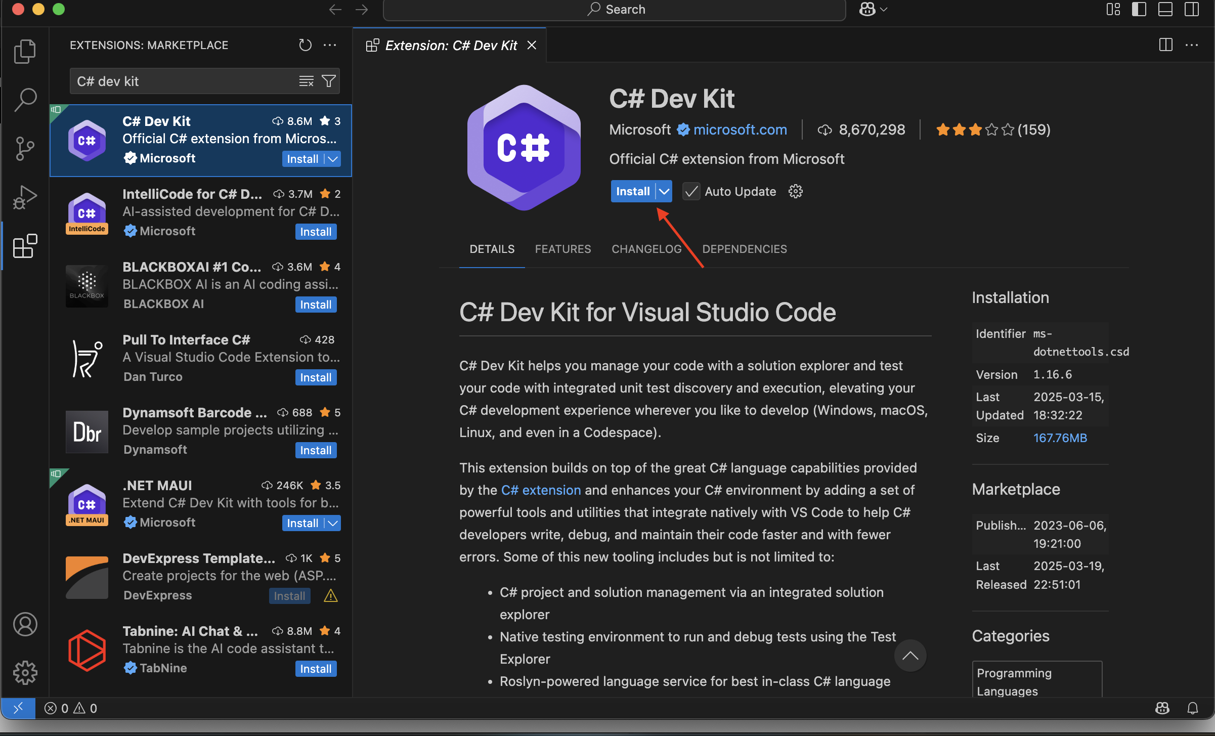
Task: Install Tabnine AI Chat extension
Action: (316, 669)
